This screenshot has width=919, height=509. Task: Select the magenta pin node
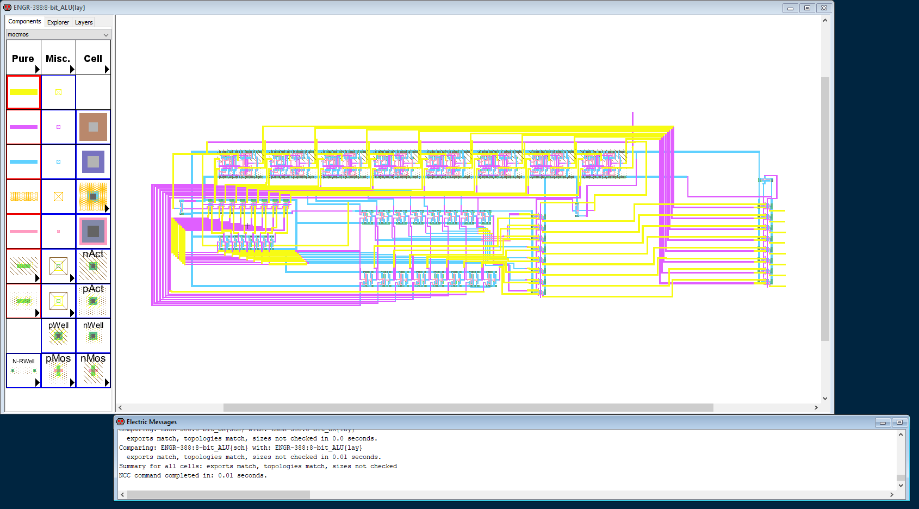coord(58,127)
